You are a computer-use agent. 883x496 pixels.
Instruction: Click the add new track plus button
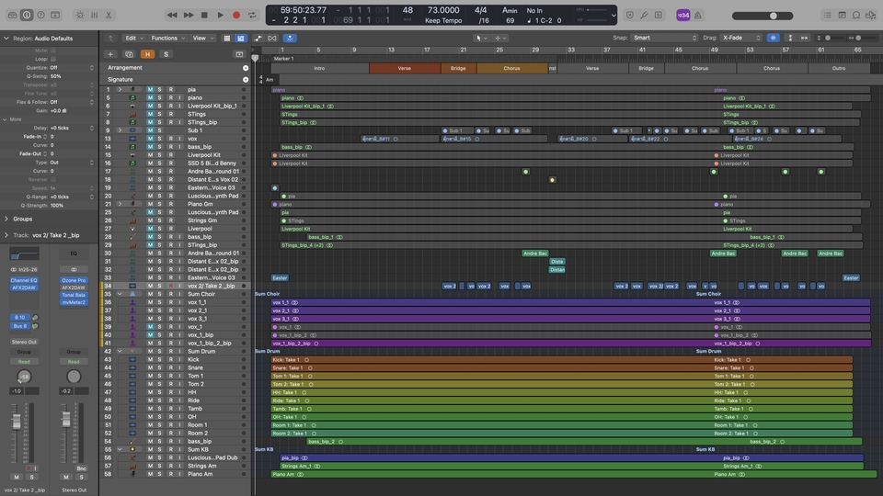tap(110, 54)
